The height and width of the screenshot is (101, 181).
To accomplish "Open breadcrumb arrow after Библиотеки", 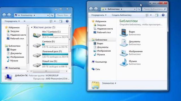I will click(x=122, y=9).
